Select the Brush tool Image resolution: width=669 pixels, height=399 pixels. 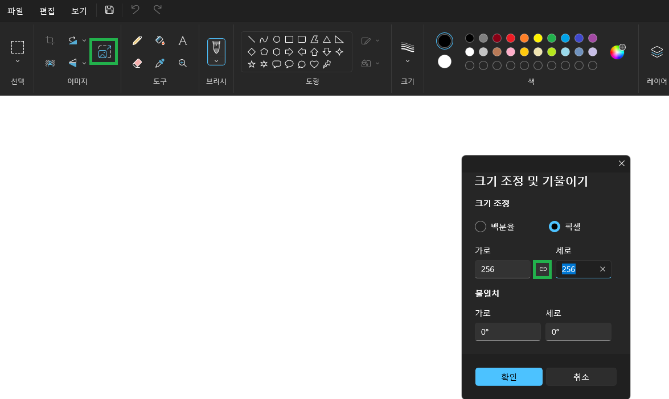pyautogui.click(x=216, y=47)
